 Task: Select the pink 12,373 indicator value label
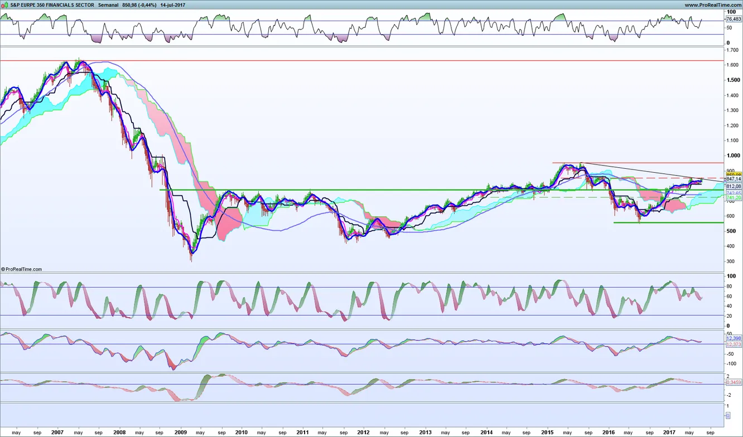click(733, 344)
